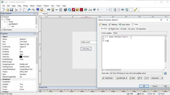Open the On Enter event tab
170x95 pixels.
[124, 29]
